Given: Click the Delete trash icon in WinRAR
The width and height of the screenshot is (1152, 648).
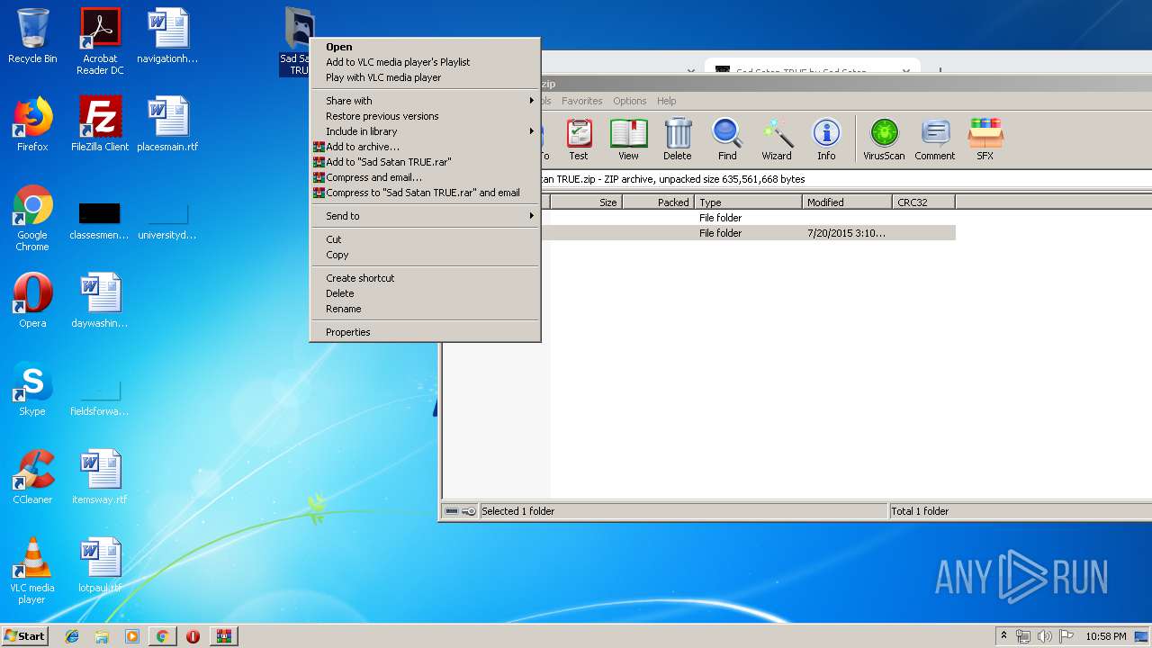Looking at the screenshot, I should click(x=678, y=139).
